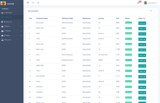Click the Cost column header
The height and width of the screenshot is (103, 160).
pos(118,19)
